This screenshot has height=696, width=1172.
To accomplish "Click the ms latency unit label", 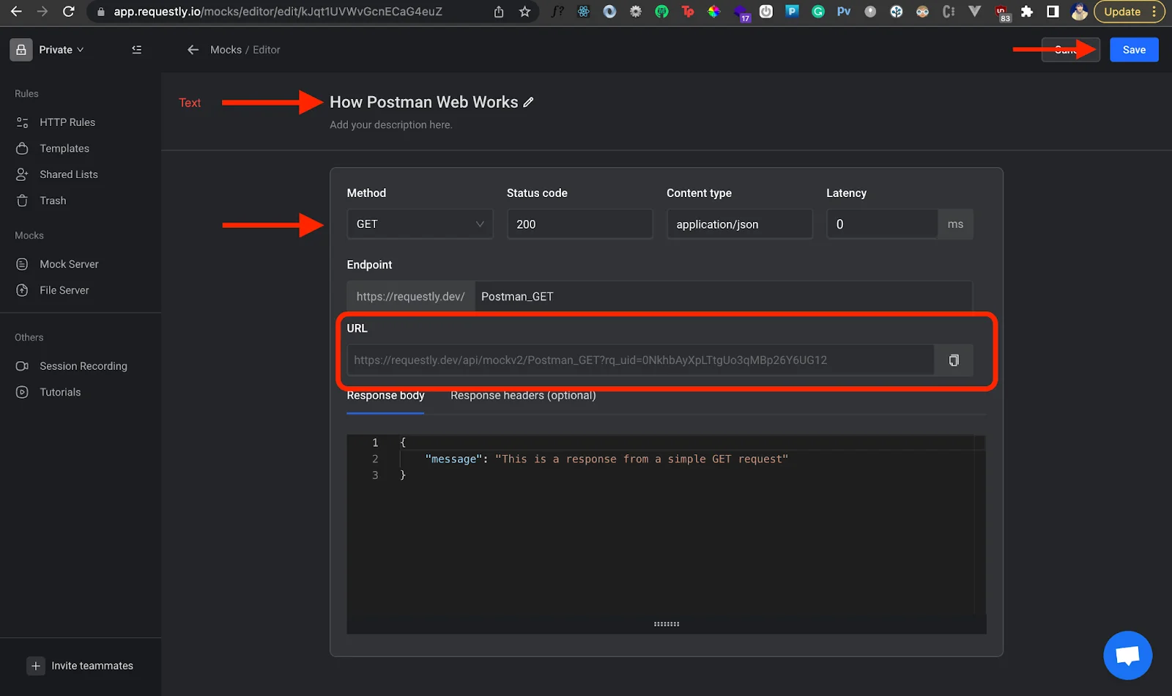I will coord(955,224).
